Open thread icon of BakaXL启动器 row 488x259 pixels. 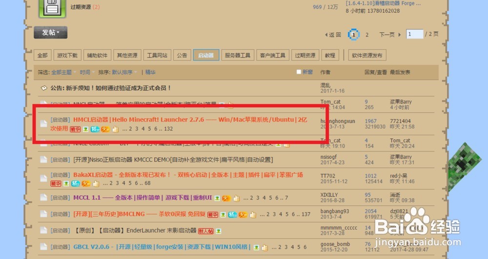click(44, 179)
